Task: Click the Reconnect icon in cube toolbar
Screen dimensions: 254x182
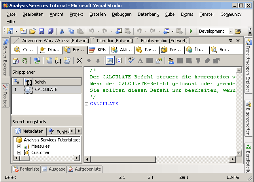Action: click(x=25, y=60)
